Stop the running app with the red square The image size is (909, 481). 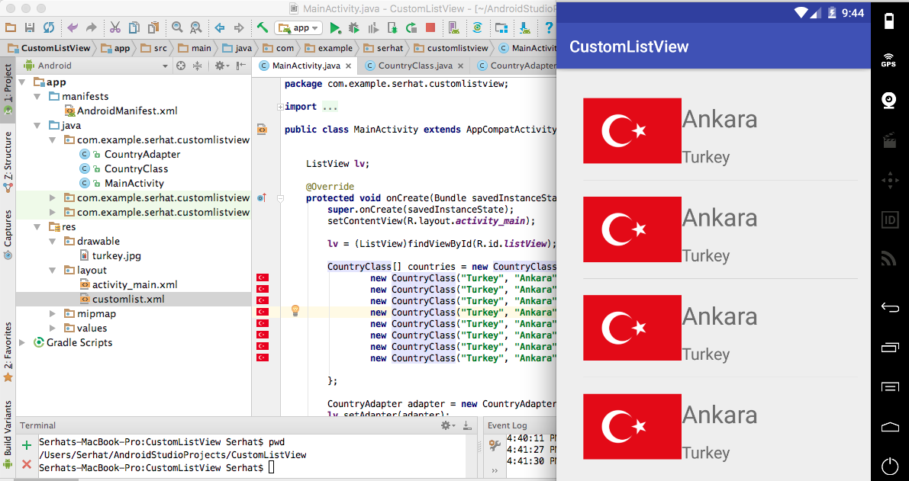coord(430,27)
